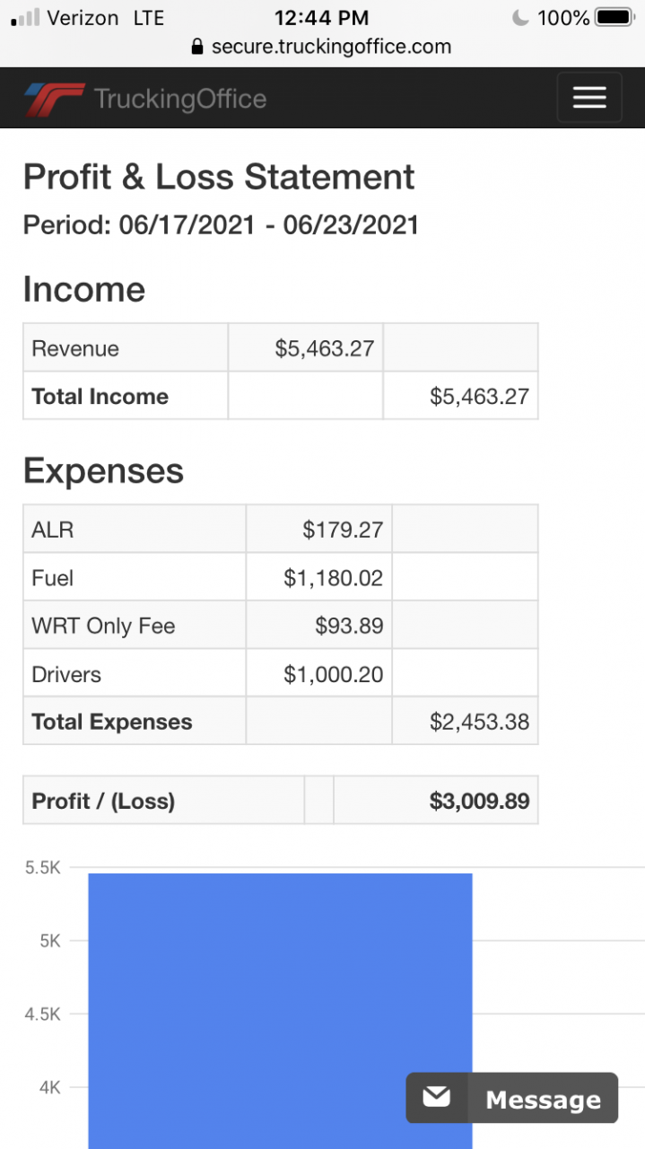Tap the Do Not Disturb moon icon
Image resolution: width=645 pixels, height=1149 pixels.
[x=520, y=17]
